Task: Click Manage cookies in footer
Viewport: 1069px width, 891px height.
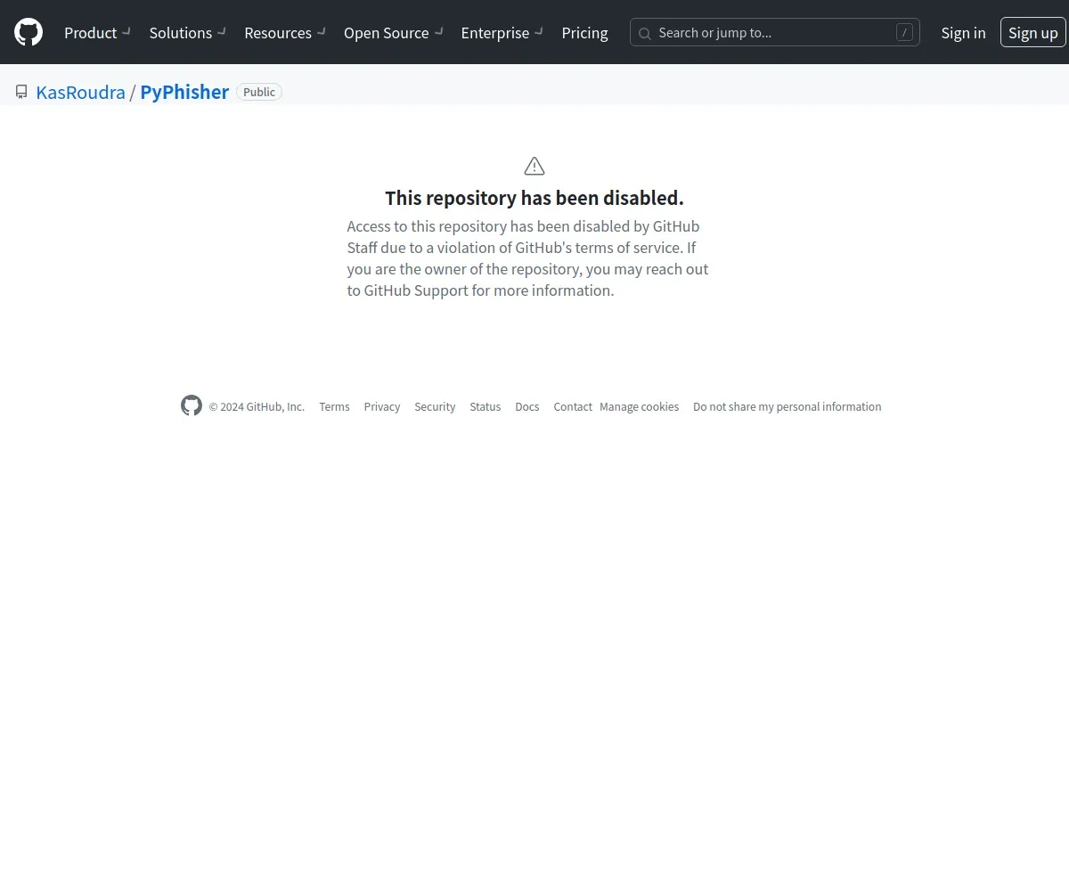Action: (x=640, y=406)
